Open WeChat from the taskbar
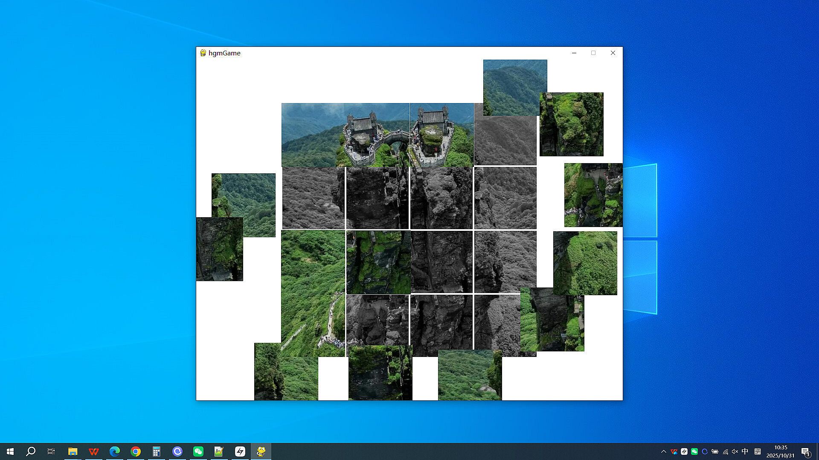 tap(198, 451)
